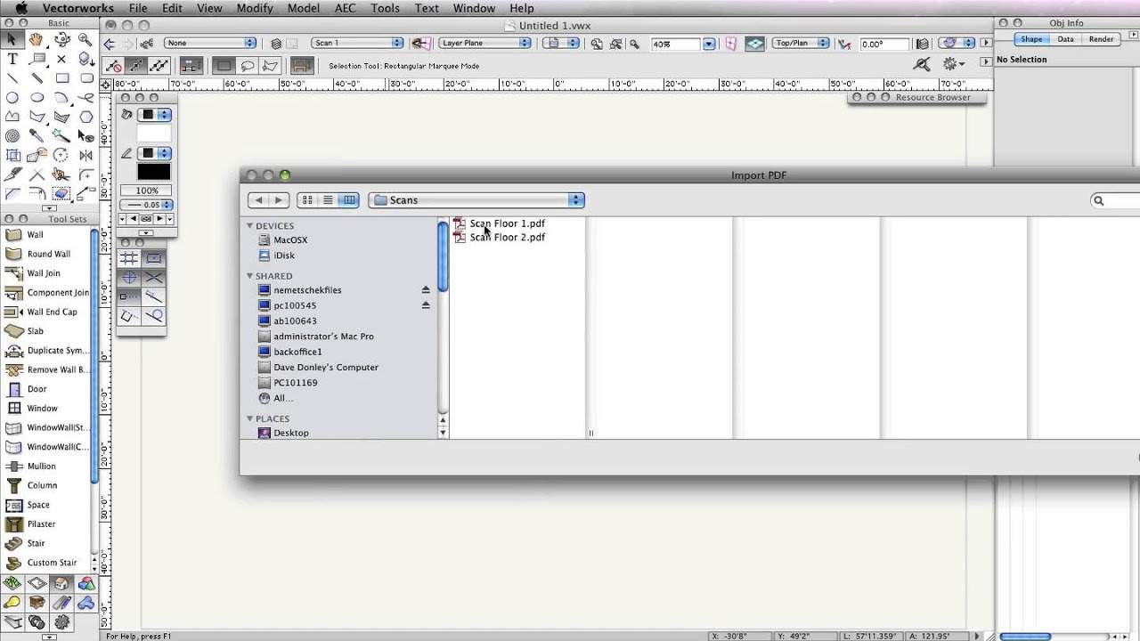The image size is (1140, 641).
Task: Open the Layer Plane dropdown
Action: click(484, 43)
